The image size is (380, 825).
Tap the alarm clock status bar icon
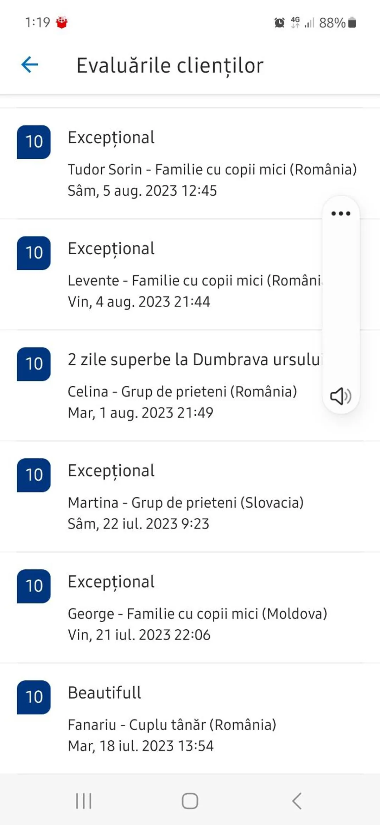point(279,23)
